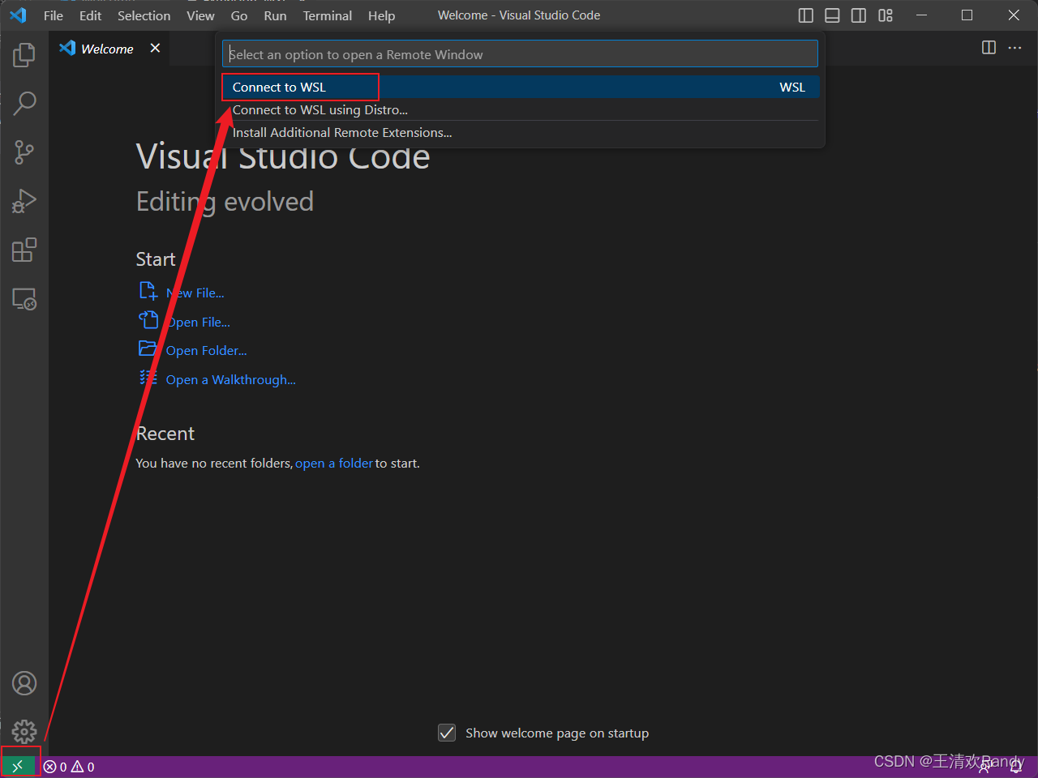Click the Open Folder... link
This screenshot has width=1038, height=778.
[x=207, y=351]
